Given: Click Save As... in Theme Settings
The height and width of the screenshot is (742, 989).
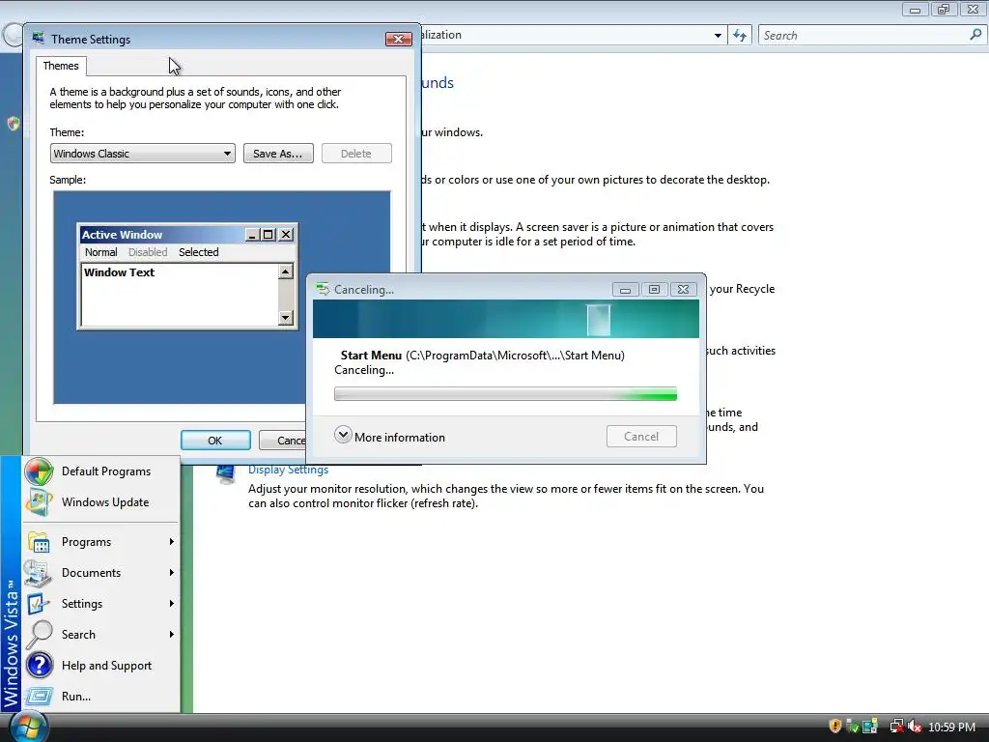Looking at the screenshot, I should coord(278,154).
